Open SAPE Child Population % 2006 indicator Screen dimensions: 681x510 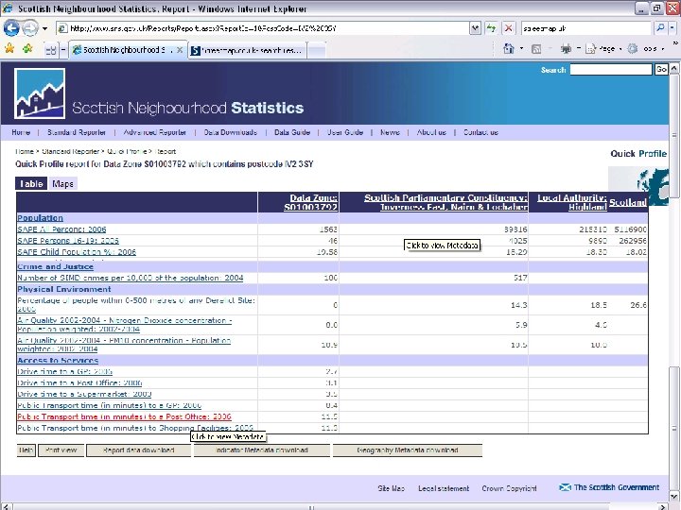coord(77,251)
